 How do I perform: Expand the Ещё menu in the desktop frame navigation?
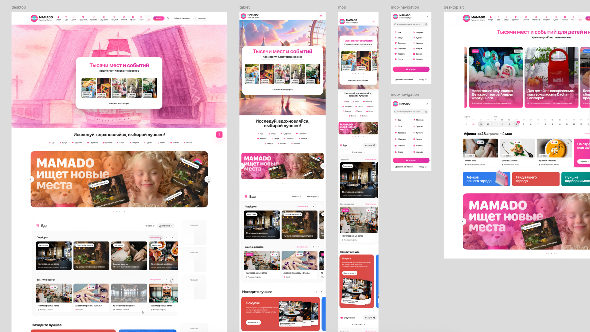[148, 18]
